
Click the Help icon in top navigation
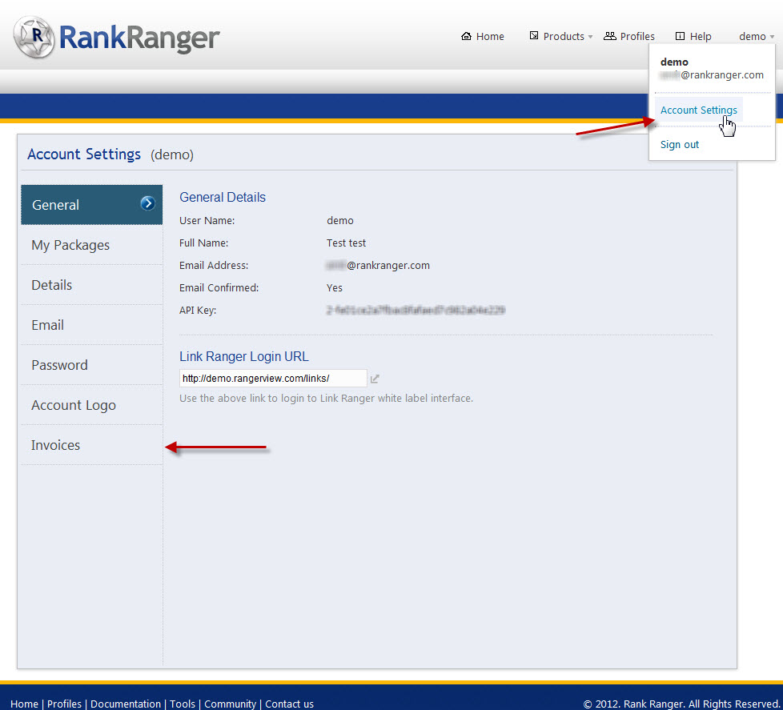tap(681, 37)
